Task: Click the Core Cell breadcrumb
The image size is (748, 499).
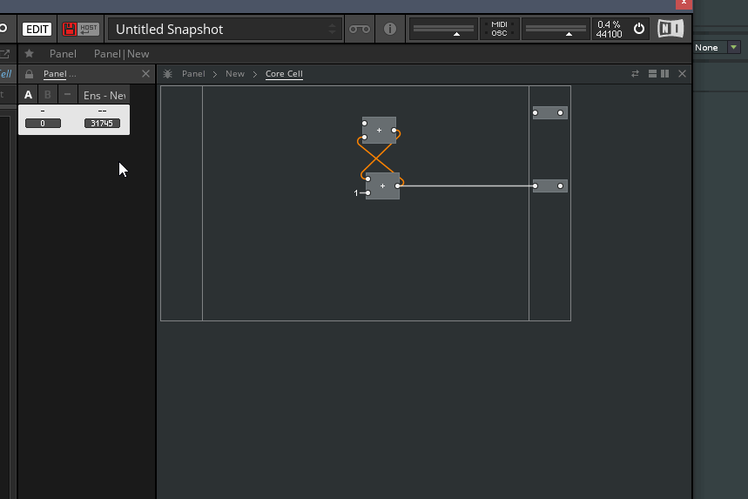Action: 284,74
